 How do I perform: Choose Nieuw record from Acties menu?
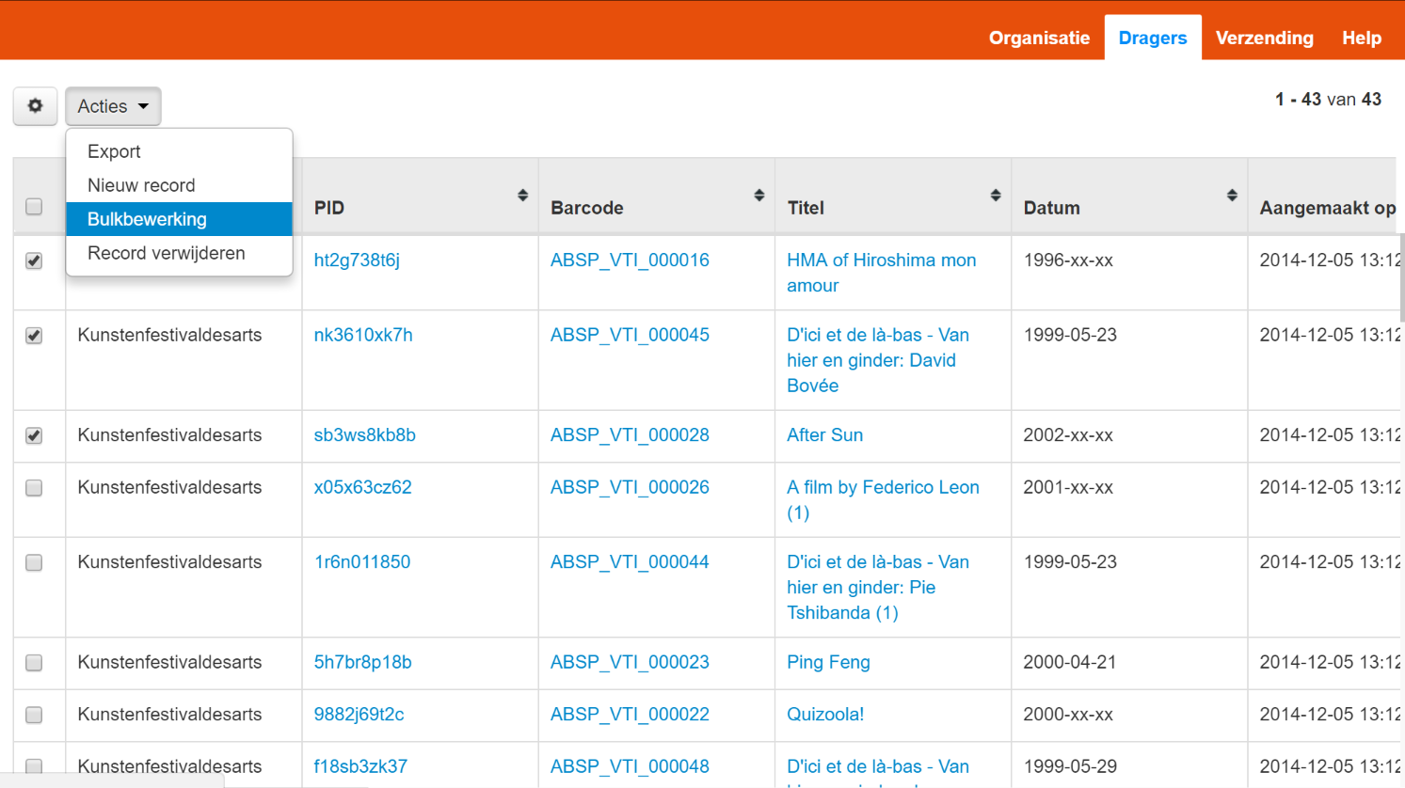coord(179,185)
